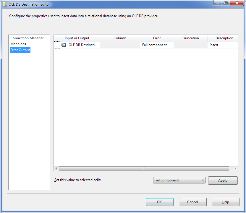Click the Error cell showing Fail component

click(x=157, y=45)
